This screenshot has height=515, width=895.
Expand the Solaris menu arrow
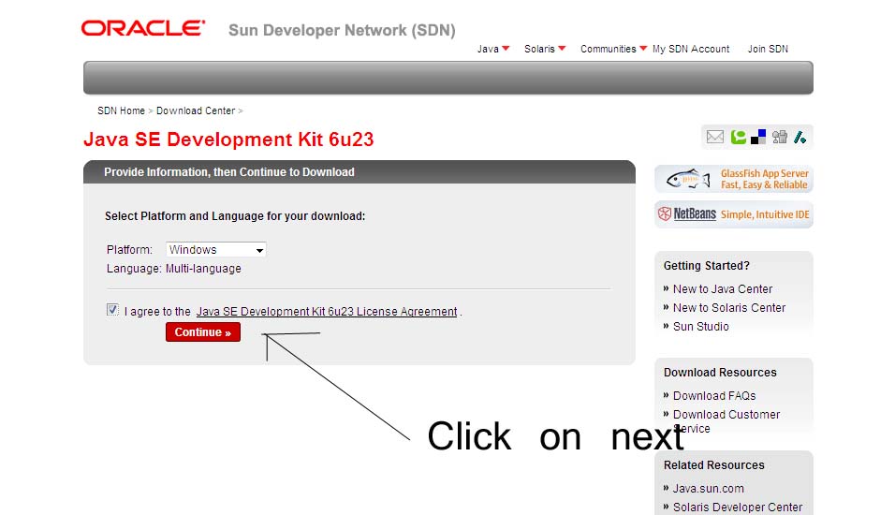(x=562, y=49)
